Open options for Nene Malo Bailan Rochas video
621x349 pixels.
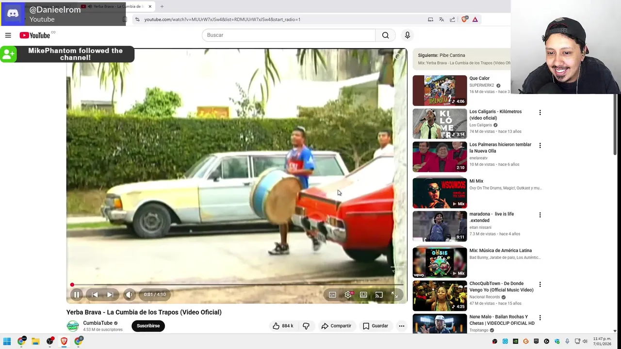540,317
